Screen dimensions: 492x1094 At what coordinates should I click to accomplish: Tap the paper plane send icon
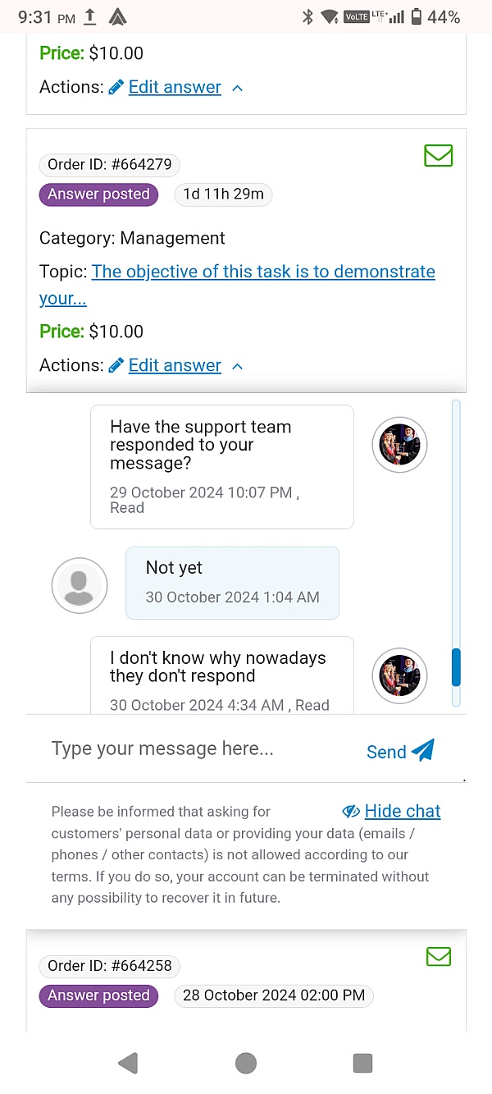click(423, 750)
